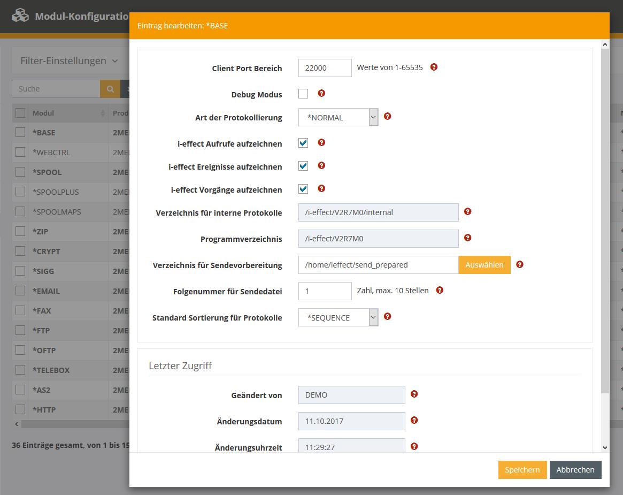The height and width of the screenshot is (495, 623).
Task: Toggle i-effect Ereignisse aufzeichnen checkbox
Action: coord(303,166)
